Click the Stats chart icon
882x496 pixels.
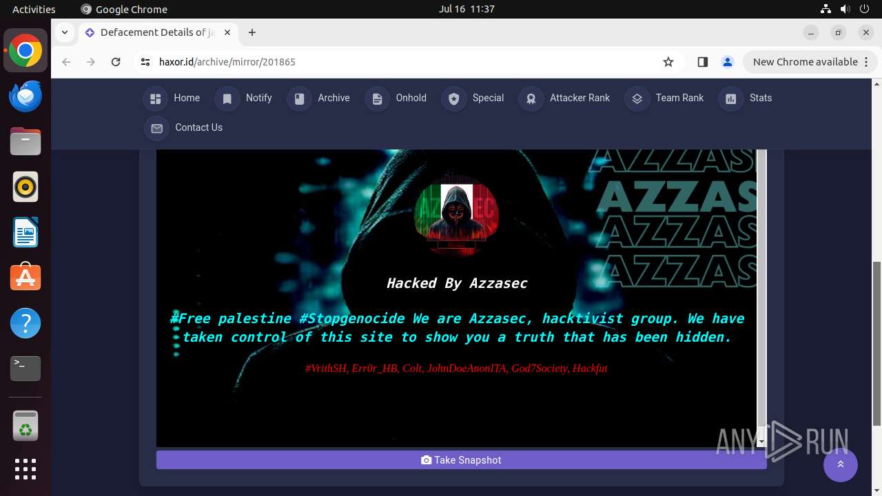pyautogui.click(x=731, y=99)
